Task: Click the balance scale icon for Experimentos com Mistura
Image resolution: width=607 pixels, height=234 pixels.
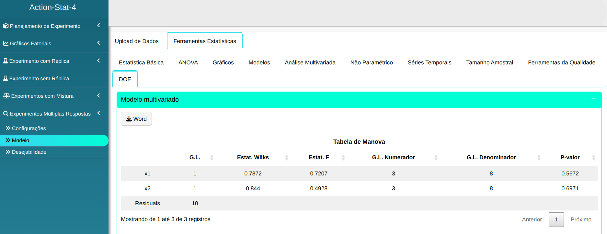Action: click(x=6, y=96)
